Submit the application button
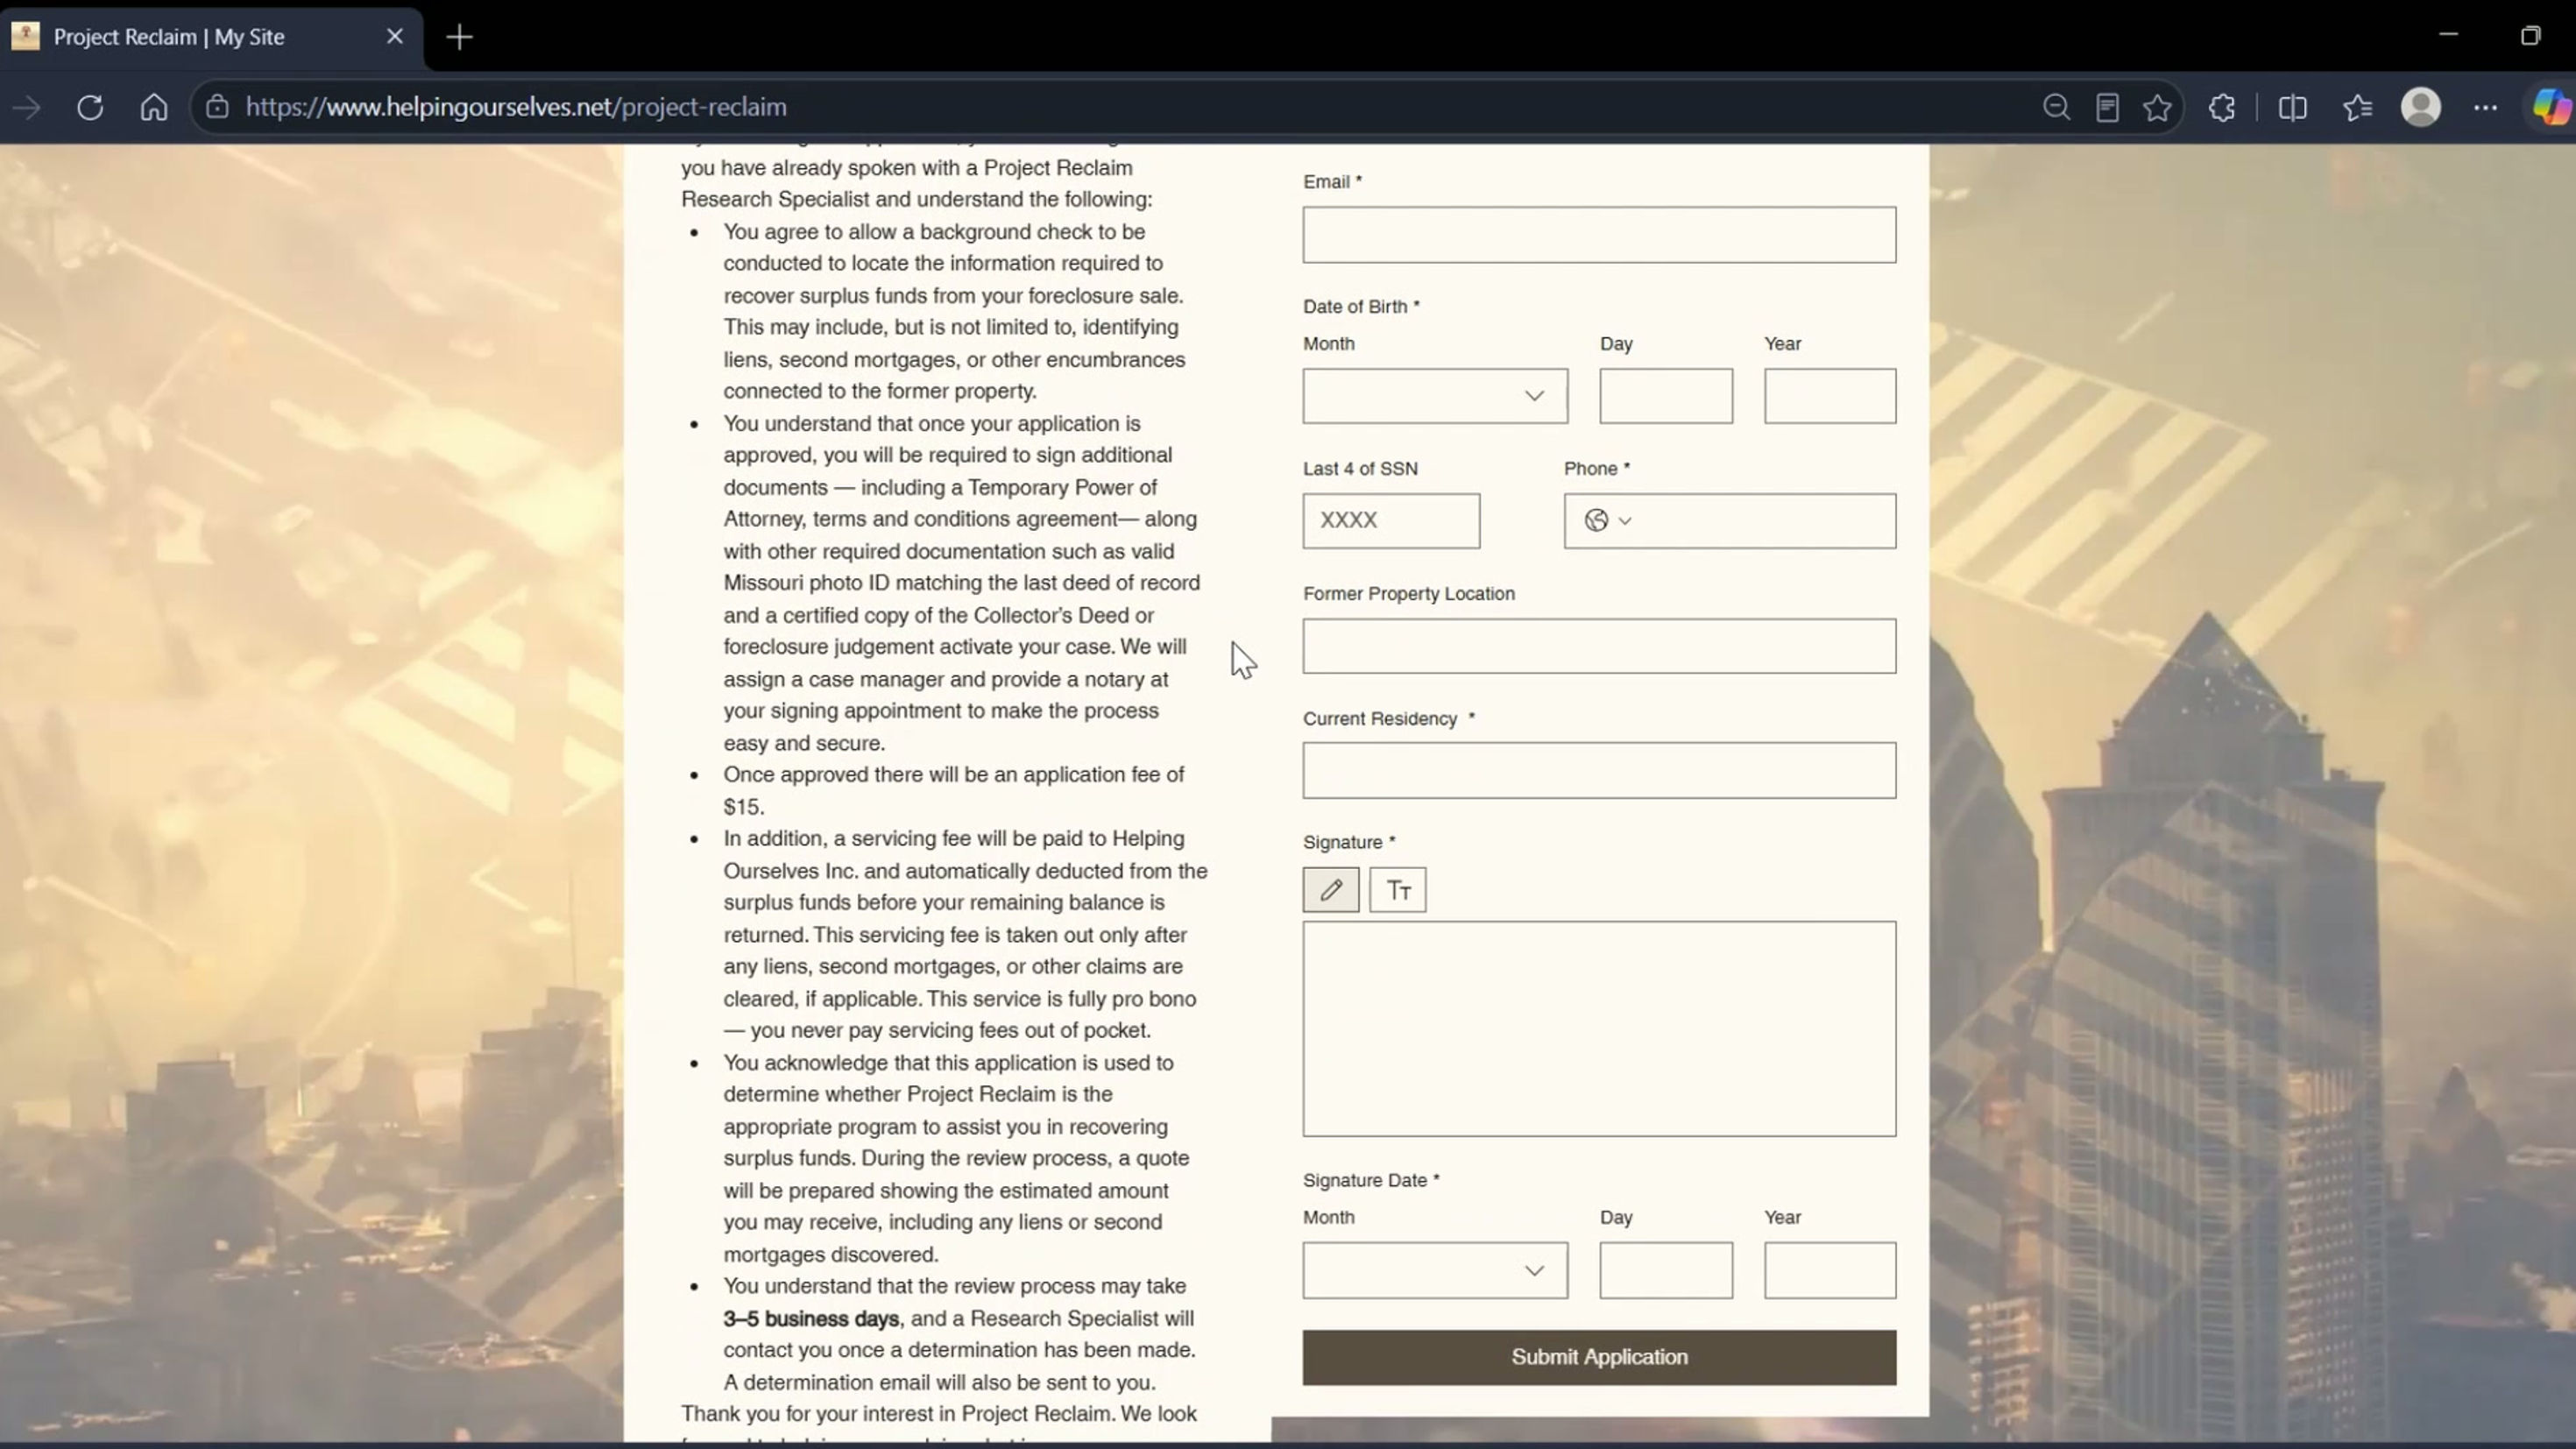This screenshot has width=2576, height=1449. point(1599,1357)
